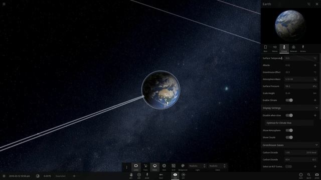The width and height of the screenshot is (321, 180).
Task: Switch to the Motion tab
Action: (x=275, y=48)
